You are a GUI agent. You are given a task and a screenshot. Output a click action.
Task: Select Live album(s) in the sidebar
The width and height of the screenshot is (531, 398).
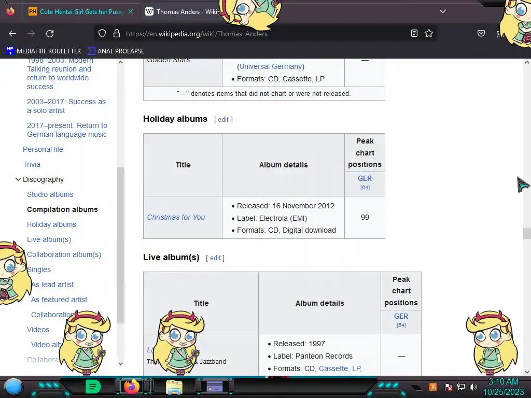coord(49,239)
